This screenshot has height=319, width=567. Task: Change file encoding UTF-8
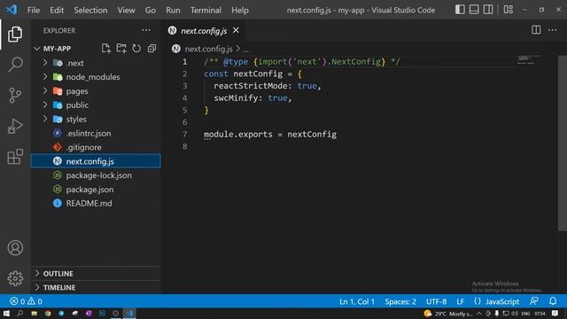[x=436, y=301]
